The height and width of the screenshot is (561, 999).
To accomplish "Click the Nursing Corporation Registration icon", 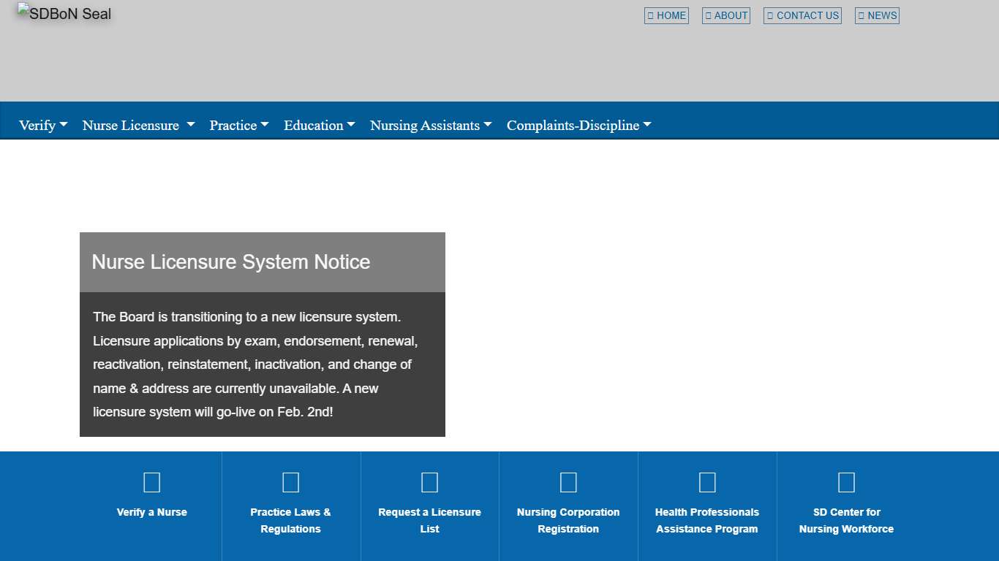I will 568,482.
